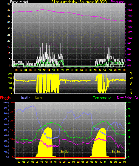This screenshot has height=166, width=139.
Task: Click the wind speed axis value 35
Action: click(9, 22)
